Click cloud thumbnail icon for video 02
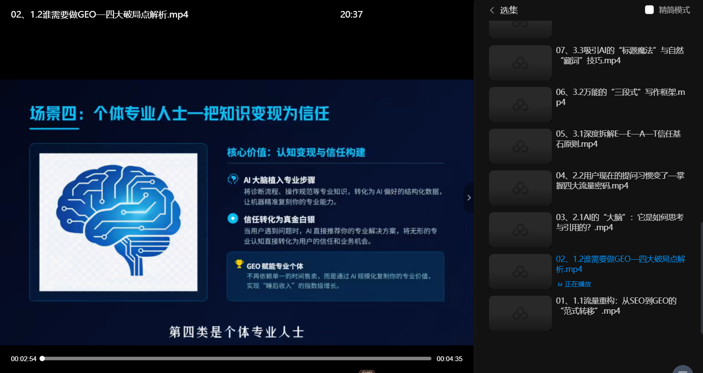The width and height of the screenshot is (703, 373). pyautogui.click(x=520, y=272)
